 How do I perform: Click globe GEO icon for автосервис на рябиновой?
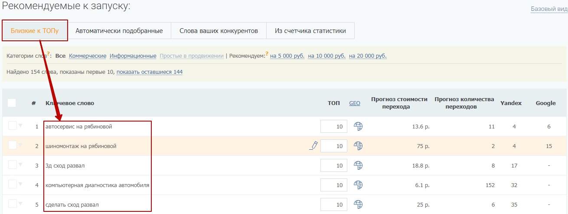pos(358,126)
